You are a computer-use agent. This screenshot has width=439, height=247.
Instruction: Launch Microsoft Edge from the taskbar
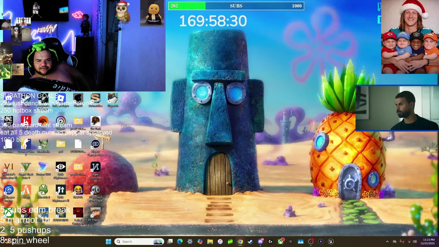pos(180,242)
